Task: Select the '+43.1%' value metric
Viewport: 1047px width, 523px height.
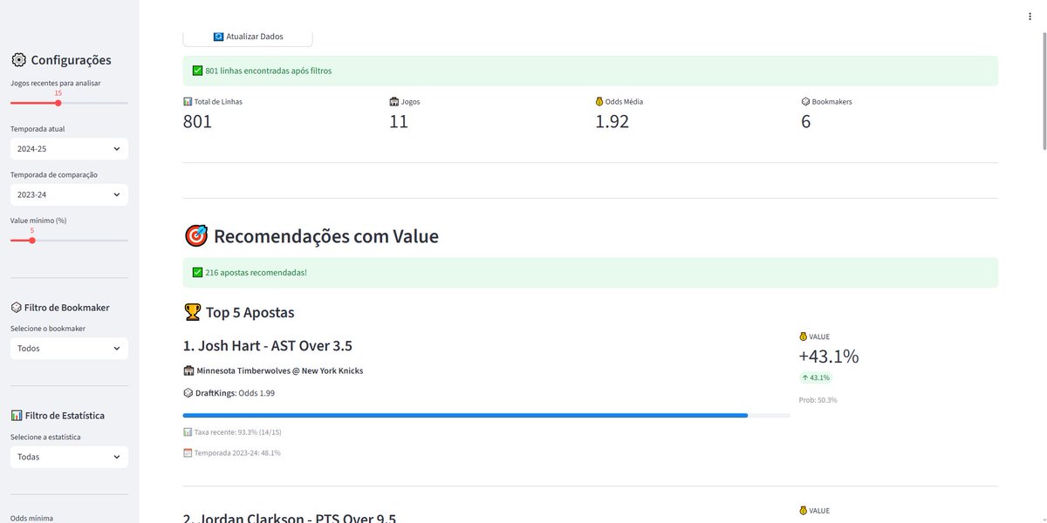Action: tap(829, 357)
